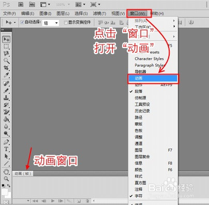The width and height of the screenshot is (209, 205).
Task: Select the first frame in animation panel
Action: click(35, 201)
